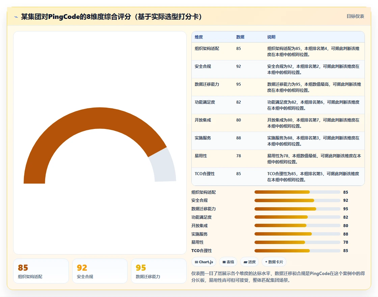Click the 仪表图一目了然 summary paragraph

click(x=278, y=277)
